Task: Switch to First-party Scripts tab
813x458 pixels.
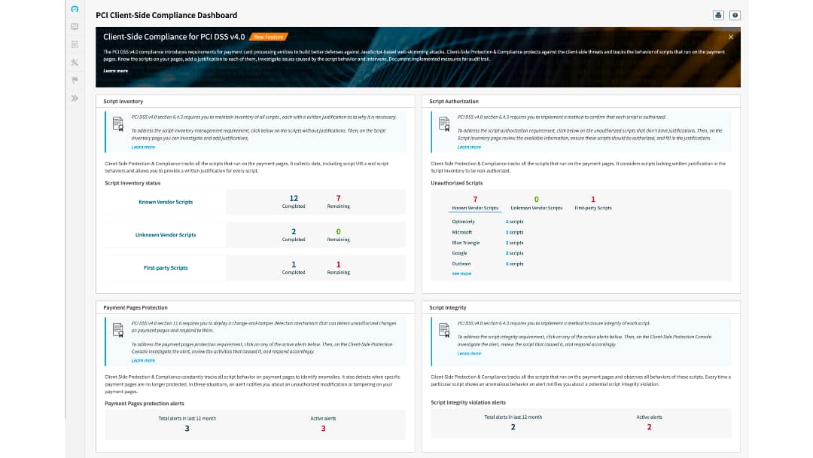Action: [x=593, y=207]
